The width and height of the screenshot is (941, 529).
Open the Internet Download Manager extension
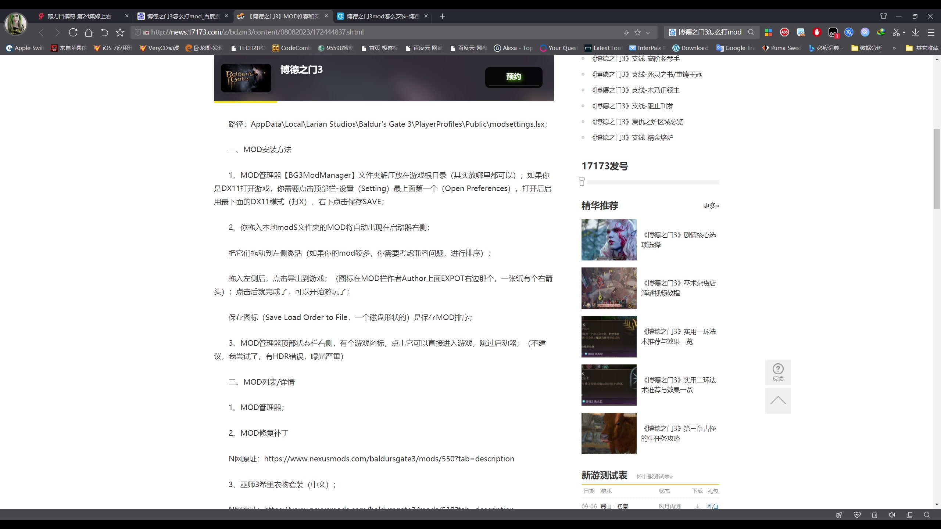coord(881,32)
